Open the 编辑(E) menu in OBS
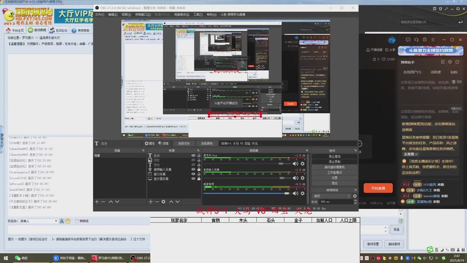Screen dimensions: 467x263 pos(113,15)
